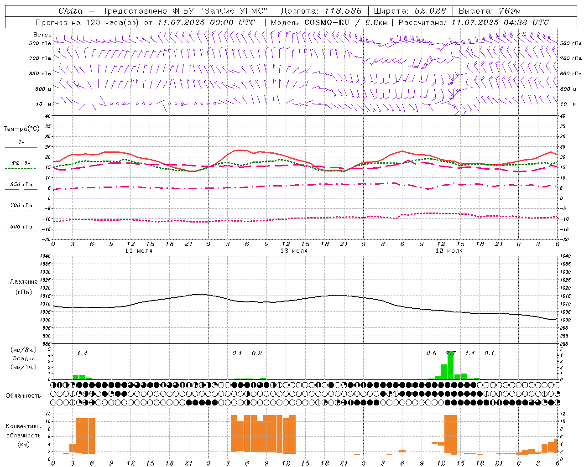Click the "11 июля" date label
The image size is (584, 467).
139,251
